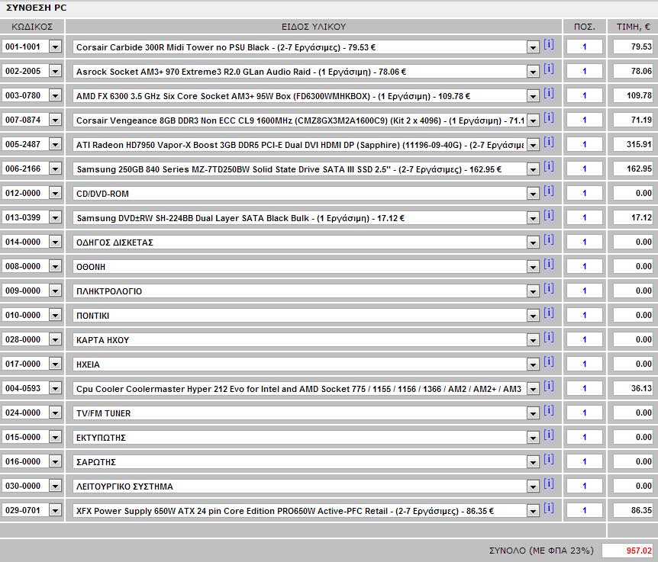Screen dimensions: 658x562
Task: Click price field showing 79.53
Action: [634, 47]
